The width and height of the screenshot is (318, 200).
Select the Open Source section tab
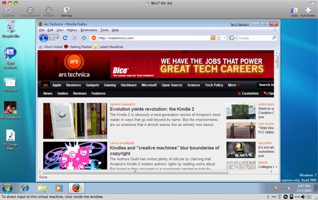(172, 85)
